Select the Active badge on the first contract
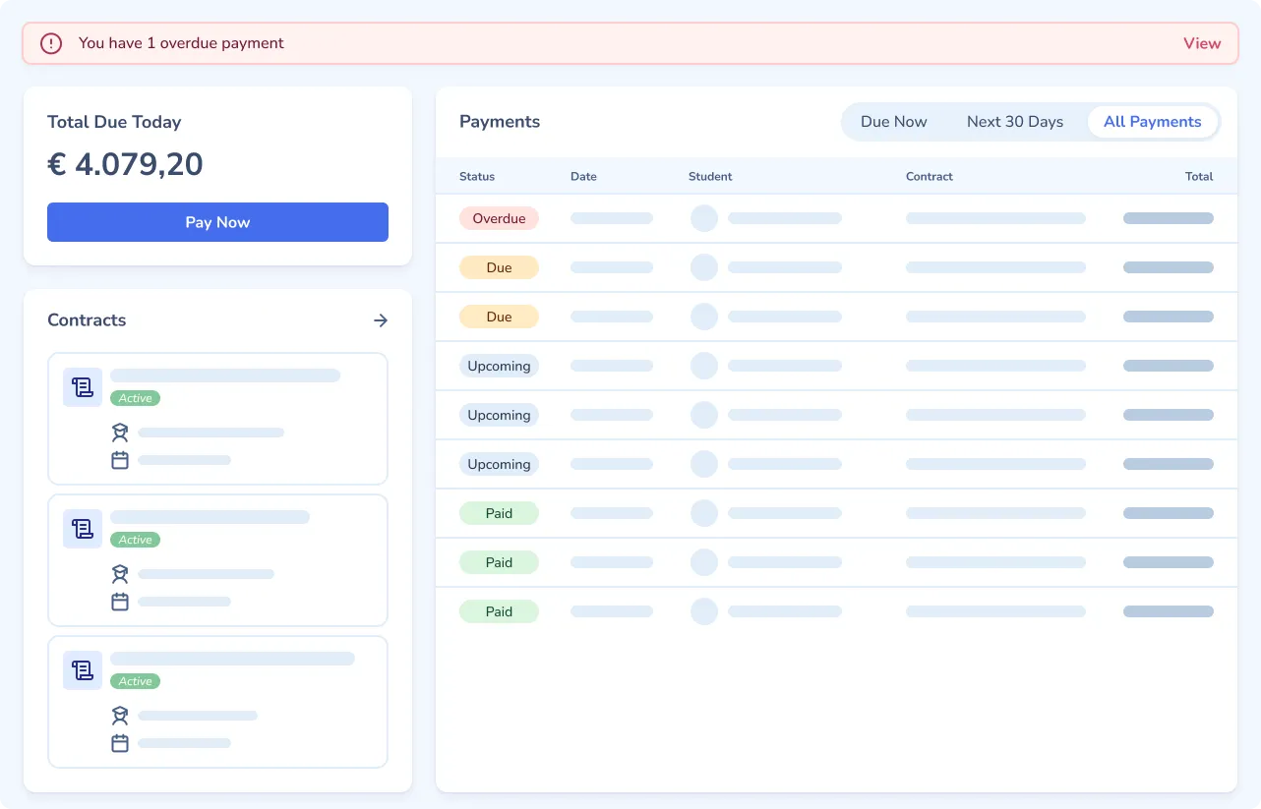Screen dimensions: 1261x809 (x=135, y=398)
